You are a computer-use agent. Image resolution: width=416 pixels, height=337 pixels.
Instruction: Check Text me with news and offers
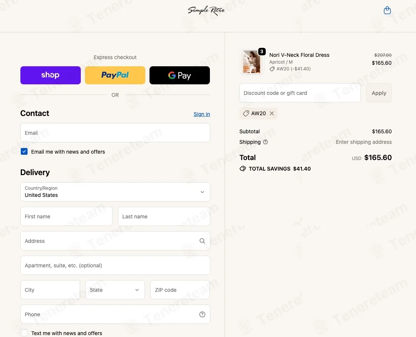coord(24,333)
